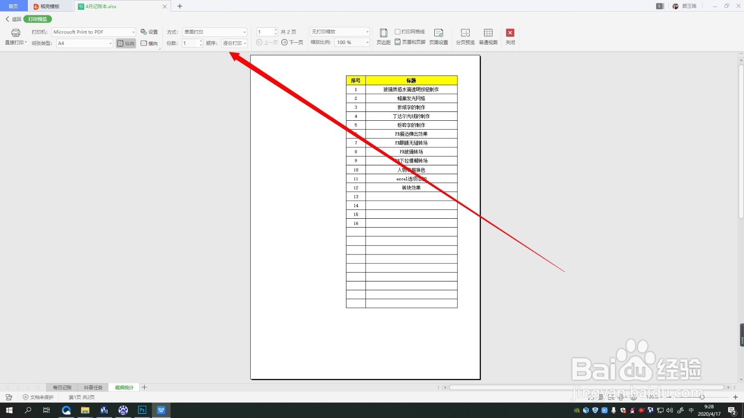Click the 打印预览 green label
The width and height of the screenshot is (744, 418).
point(38,19)
